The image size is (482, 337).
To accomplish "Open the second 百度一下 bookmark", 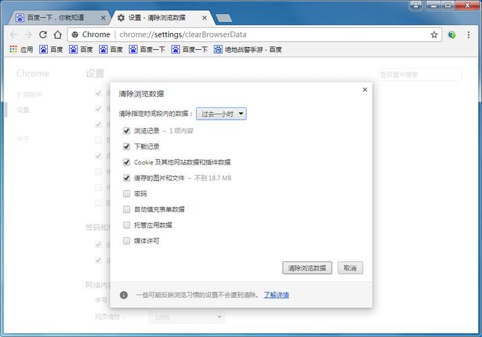I will (189, 49).
